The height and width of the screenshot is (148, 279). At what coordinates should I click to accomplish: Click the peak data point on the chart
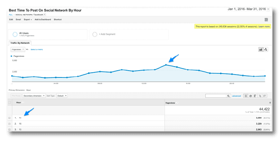(x=166, y=65)
